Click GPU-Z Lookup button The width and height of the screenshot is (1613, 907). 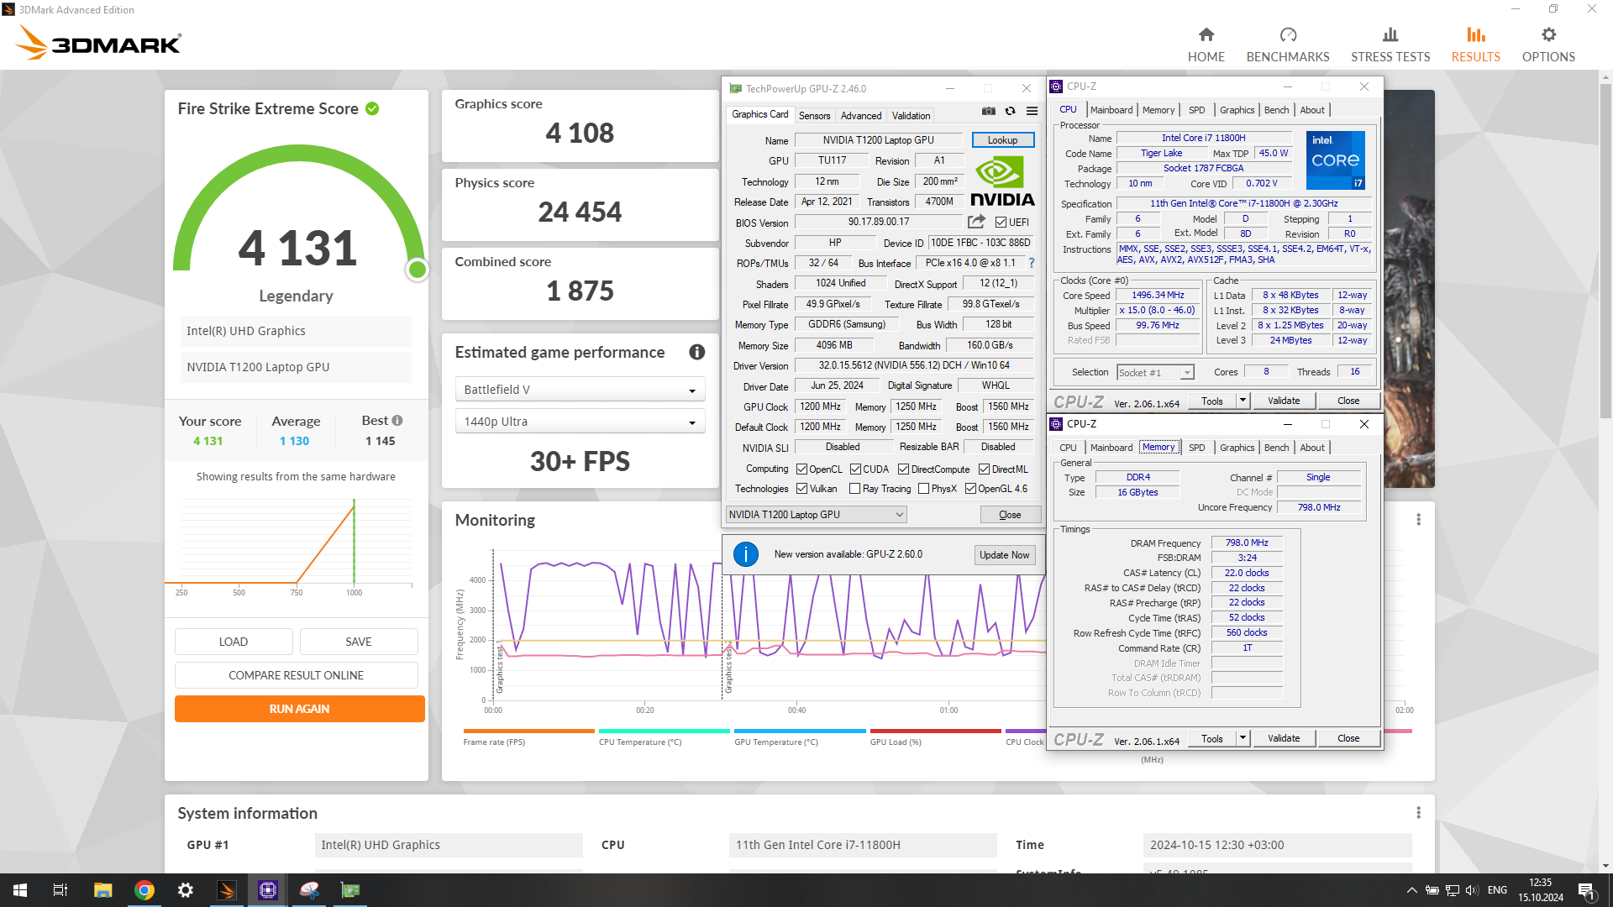(x=1002, y=140)
